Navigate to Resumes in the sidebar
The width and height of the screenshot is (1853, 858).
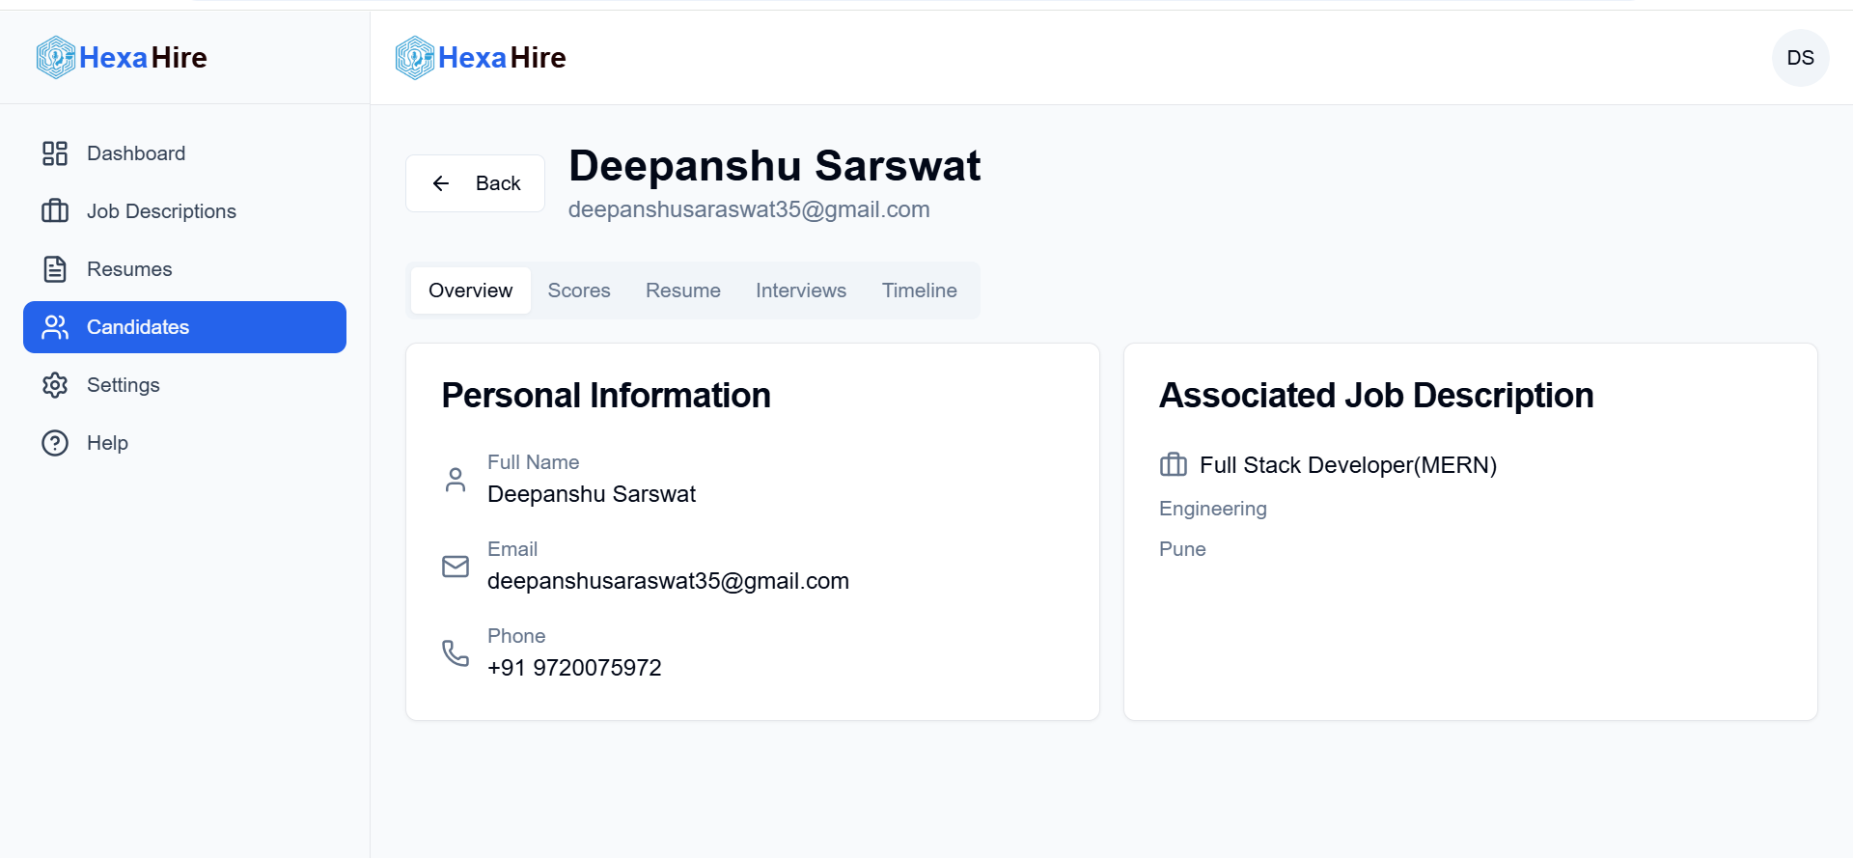tap(184, 269)
